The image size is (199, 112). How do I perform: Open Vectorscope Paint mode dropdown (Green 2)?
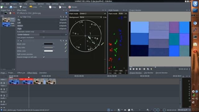click(93, 13)
